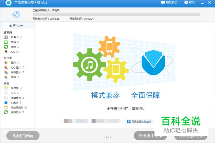Select Safari label in sidebar
The width and height of the screenshot is (215, 143).
point(15,103)
